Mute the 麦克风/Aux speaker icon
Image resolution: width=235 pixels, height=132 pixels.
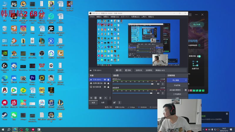tap(158, 84)
